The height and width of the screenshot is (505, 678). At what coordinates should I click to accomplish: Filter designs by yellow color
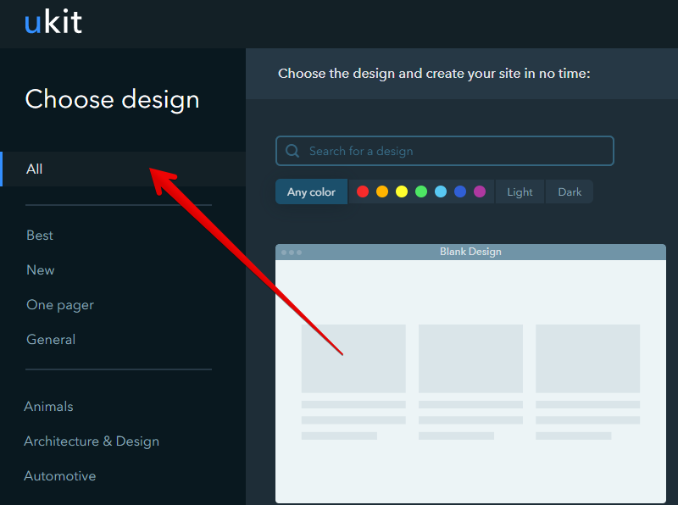pos(402,191)
